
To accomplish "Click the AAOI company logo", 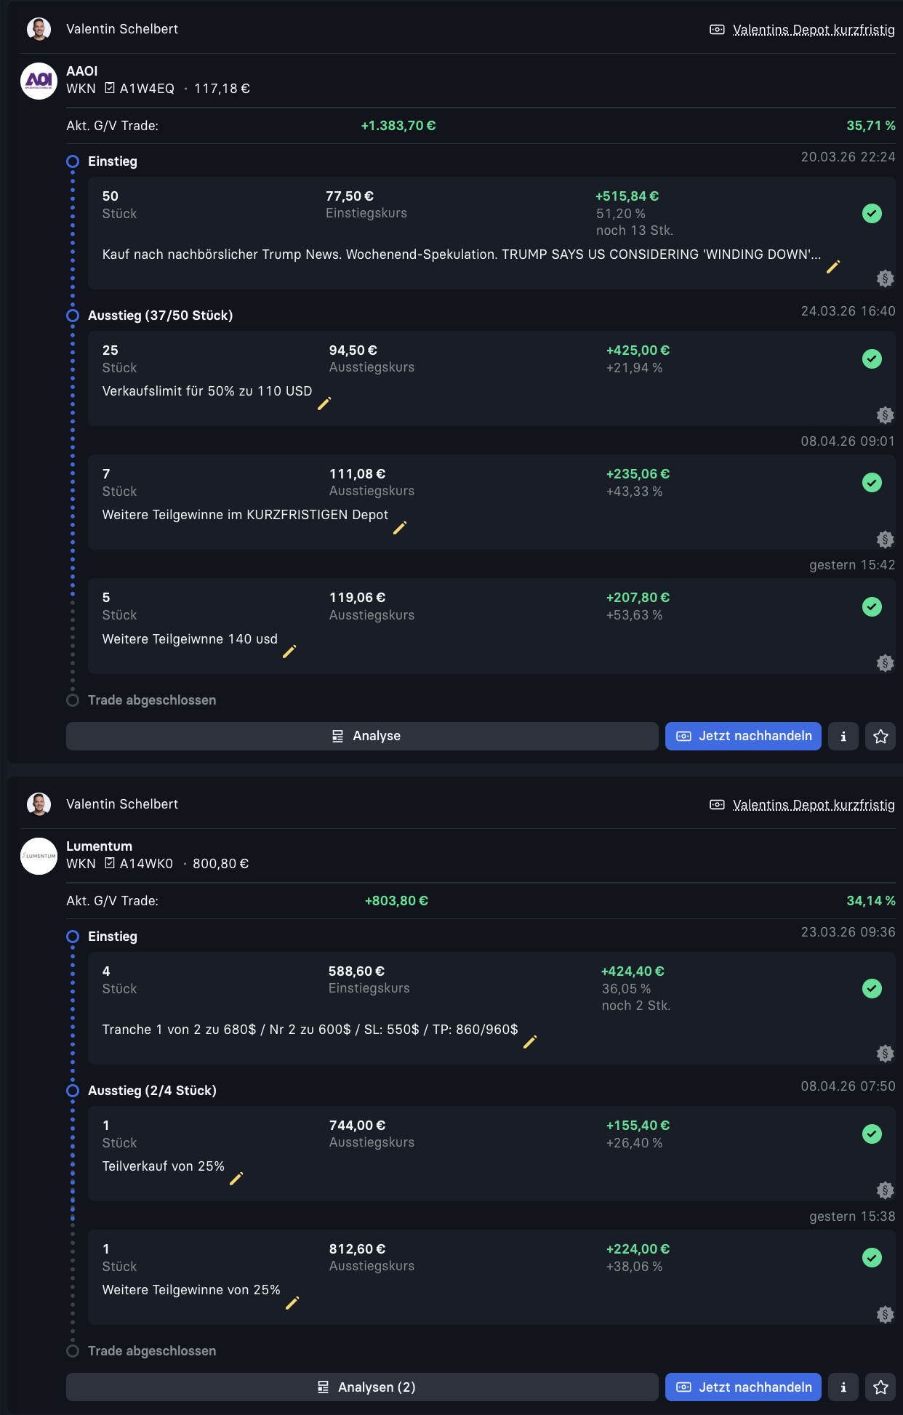I will pyautogui.click(x=39, y=81).
